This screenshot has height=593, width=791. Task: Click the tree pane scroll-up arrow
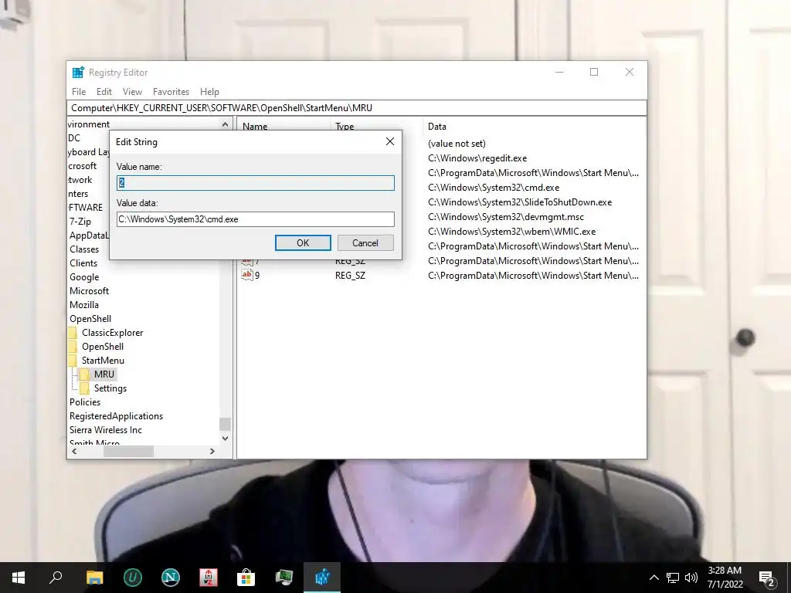[225, 124]
